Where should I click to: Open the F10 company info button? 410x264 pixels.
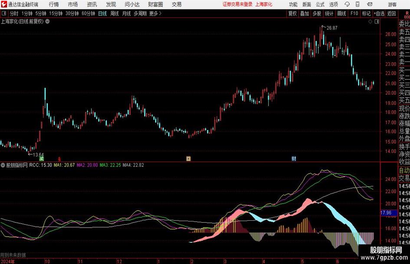click(x=354, y=13)
